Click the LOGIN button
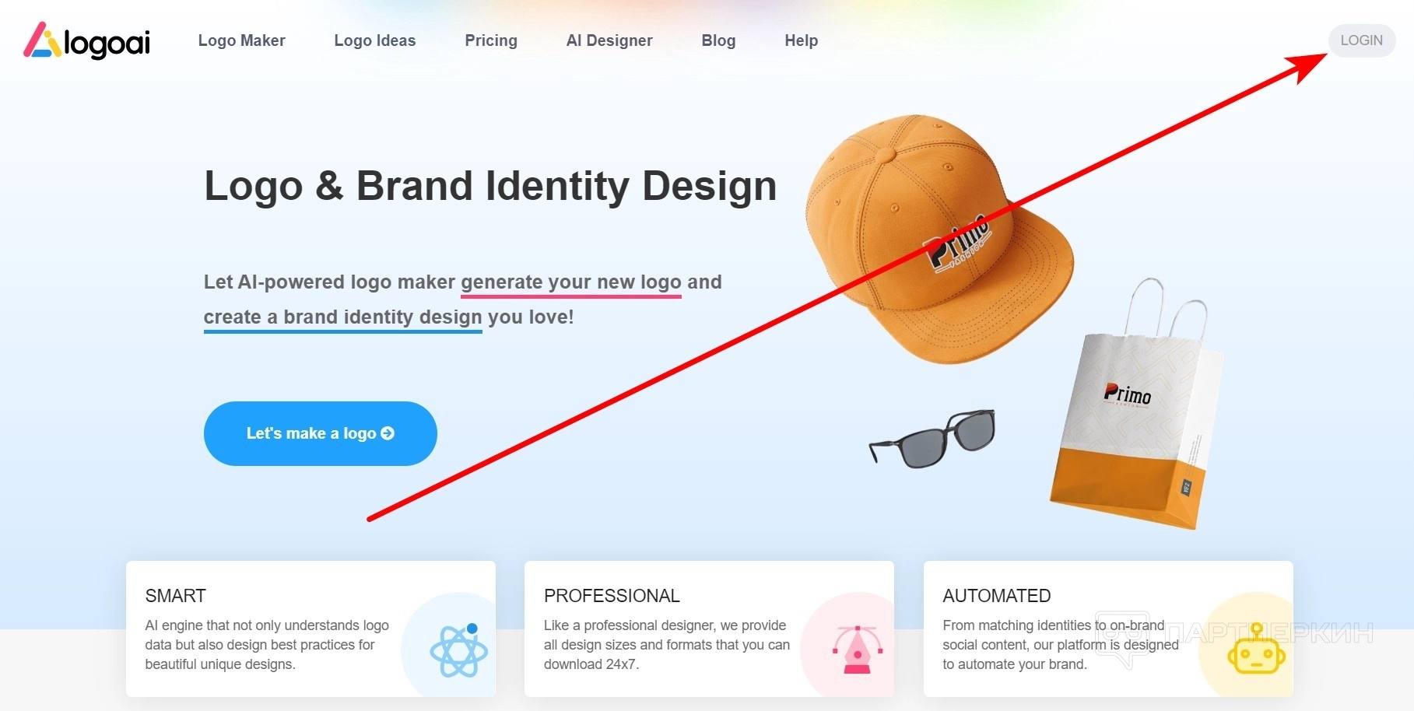The height and width of the screenshot is (711, 1414). (1361, 40)
